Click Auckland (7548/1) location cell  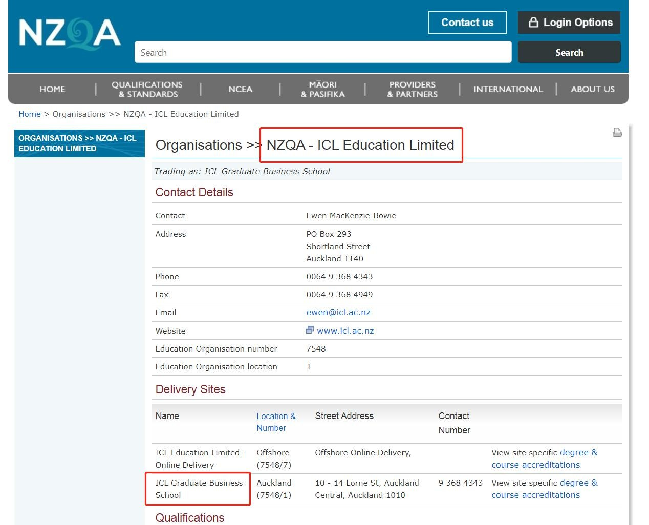point(274,489)
